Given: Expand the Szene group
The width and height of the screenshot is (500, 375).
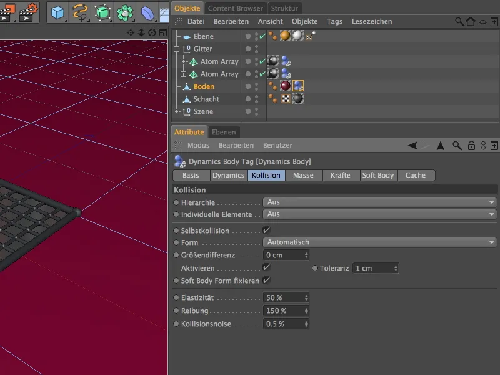Looking at the screenshot, I should coord(177,112).
